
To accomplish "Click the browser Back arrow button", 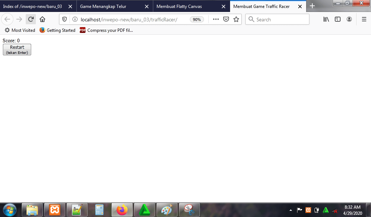I will point(7,20).
